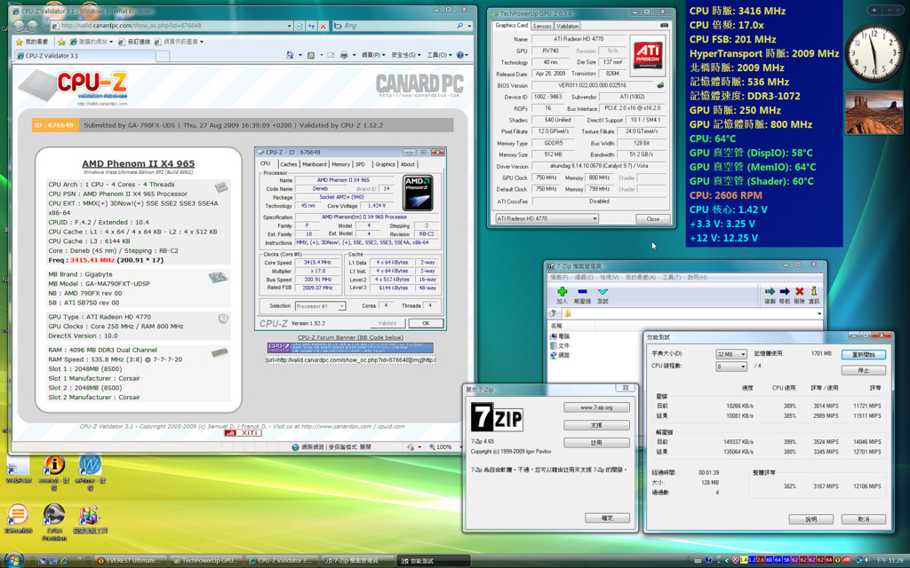Screen dimensions: 910x568
Task: Click the Monument Valley slideshow gadget image
Action: [x=874, y=113]
